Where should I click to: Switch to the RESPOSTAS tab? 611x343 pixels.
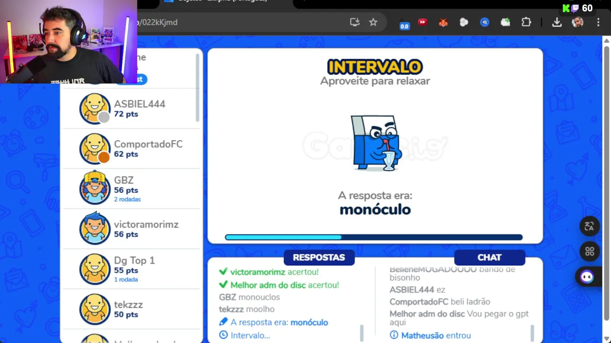coord(319,257)
